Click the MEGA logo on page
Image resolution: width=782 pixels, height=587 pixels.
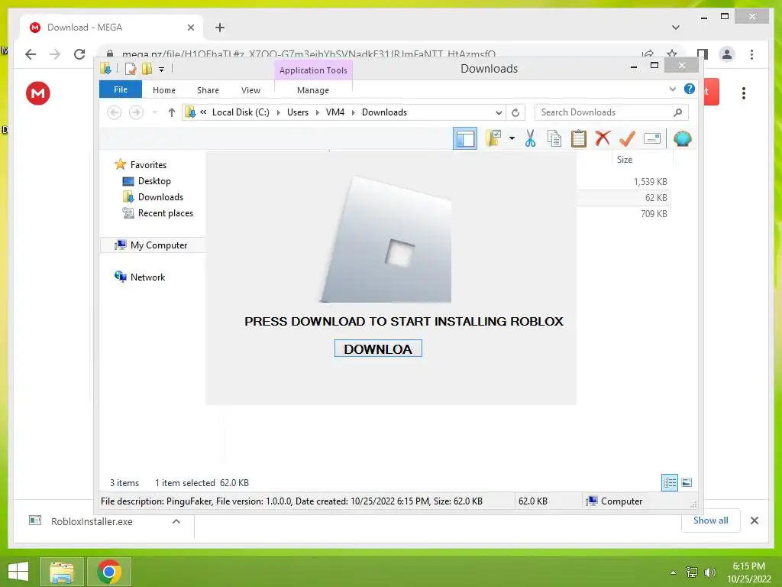[38, 92]
